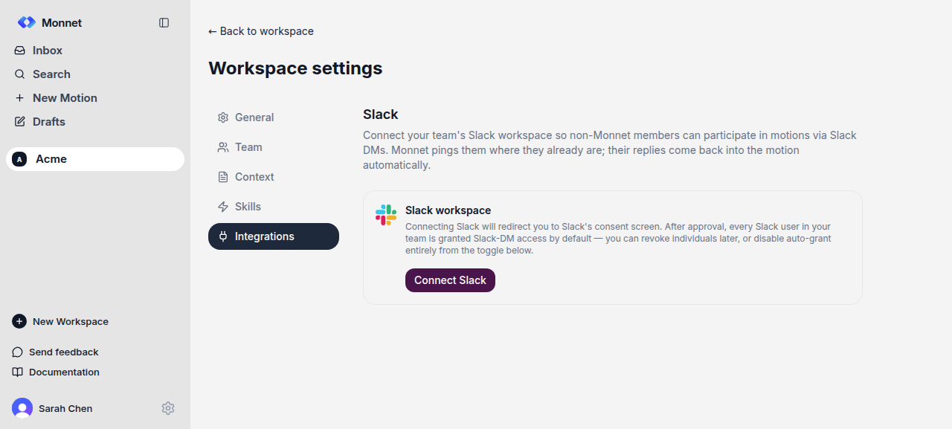Image resolution: width=952 pixels, height=429 pixels.
Task: Open Drafts from the sidebar
Action: [x=95, y=122]
